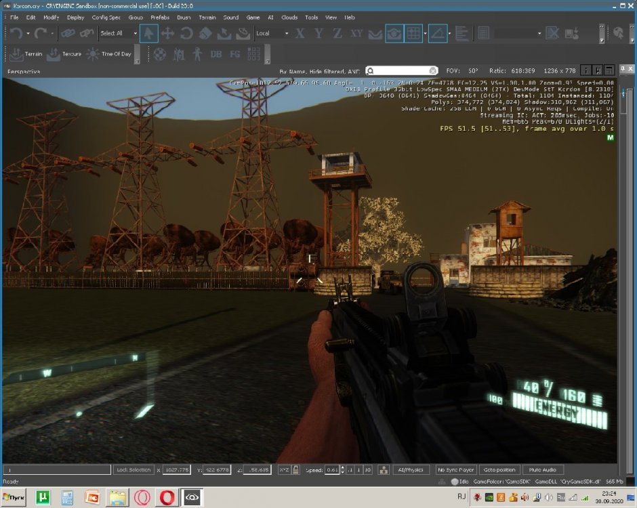Viewport: 637px width, 508px height.
Task: Toggle the X axis constraint
Action: pyautogui.click(x=300, y=33)
